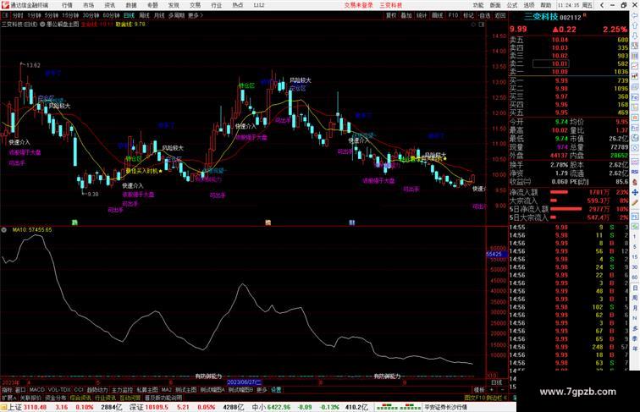Expand 更多 period options

[196, 15]
